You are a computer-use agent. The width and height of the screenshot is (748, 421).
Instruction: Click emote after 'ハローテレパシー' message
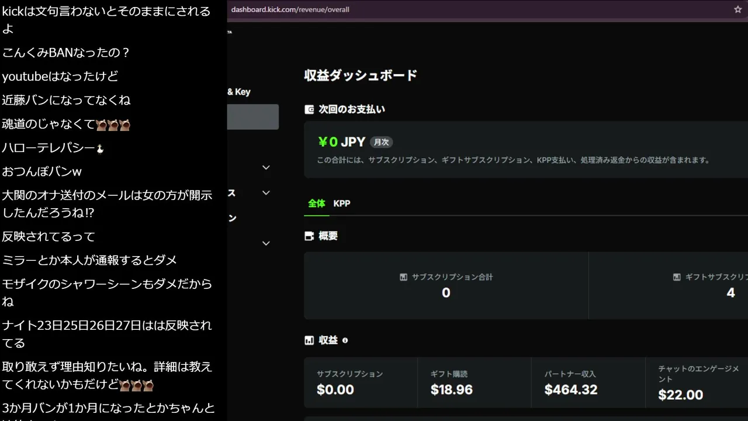[100, 149]
